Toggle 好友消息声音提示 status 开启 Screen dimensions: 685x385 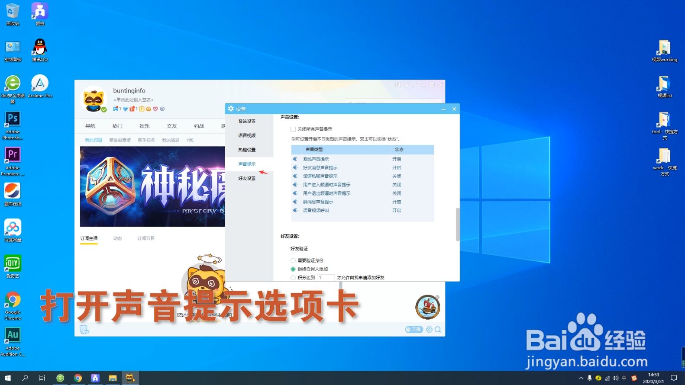pos(397,167)
